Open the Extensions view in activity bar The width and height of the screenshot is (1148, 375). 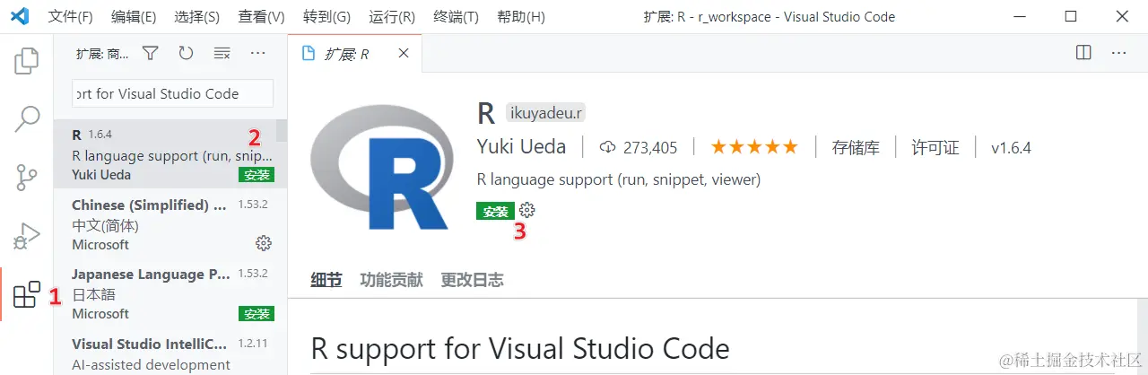pos(27,294)
